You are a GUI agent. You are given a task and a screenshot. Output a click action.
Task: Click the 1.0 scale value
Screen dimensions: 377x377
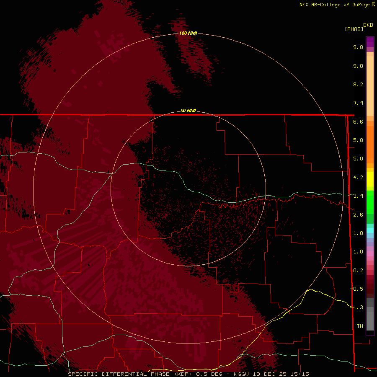click(x=358, y=252)
